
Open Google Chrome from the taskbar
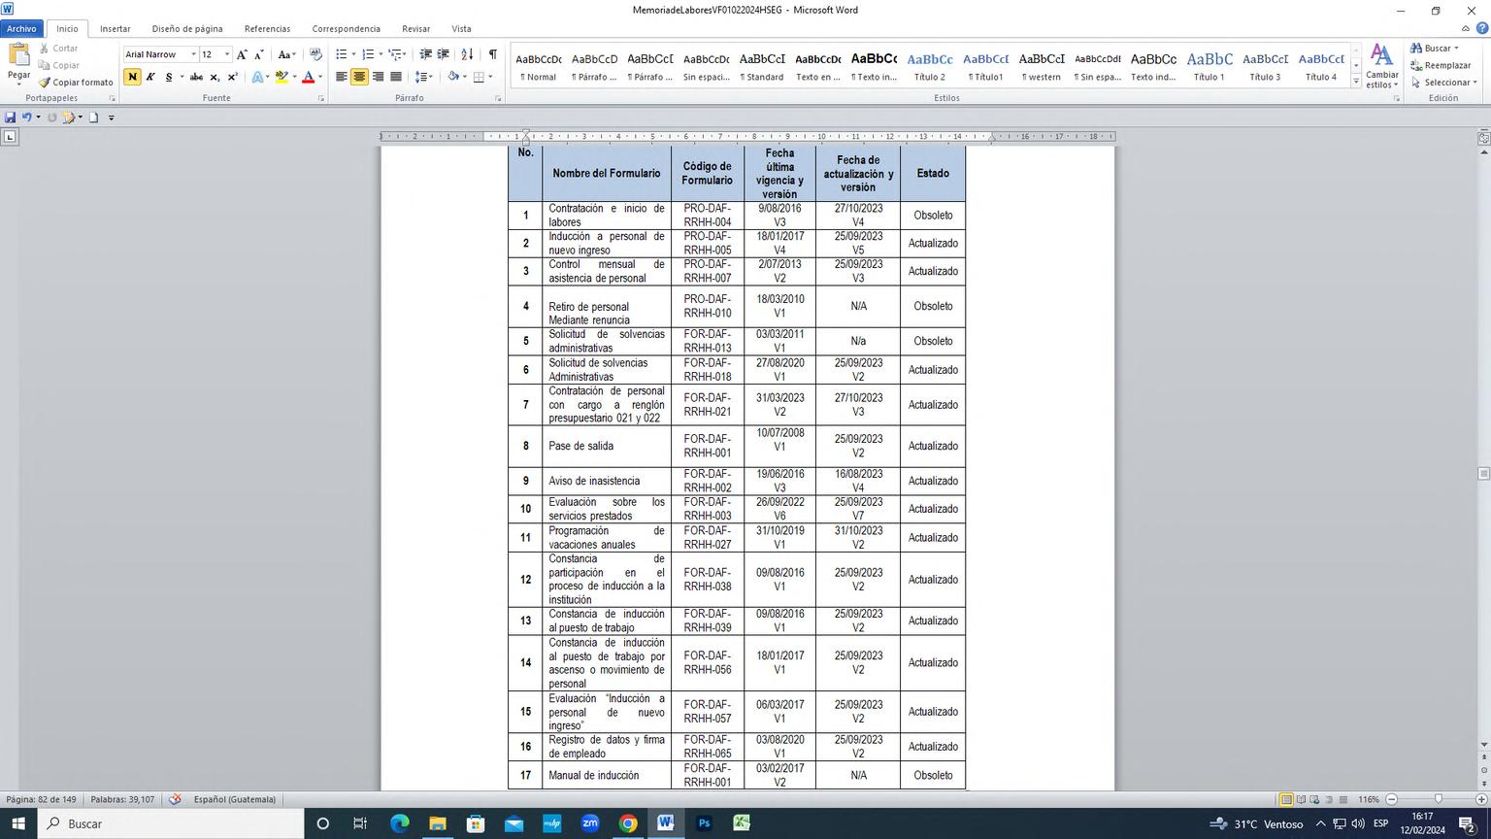pyautogui.click(x=628, y=823)
